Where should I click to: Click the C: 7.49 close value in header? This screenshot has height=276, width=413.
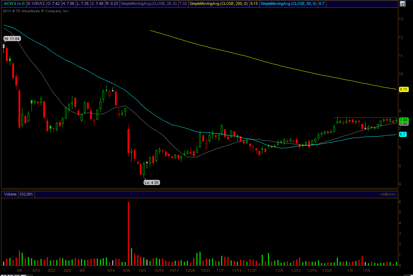(95, 4)
